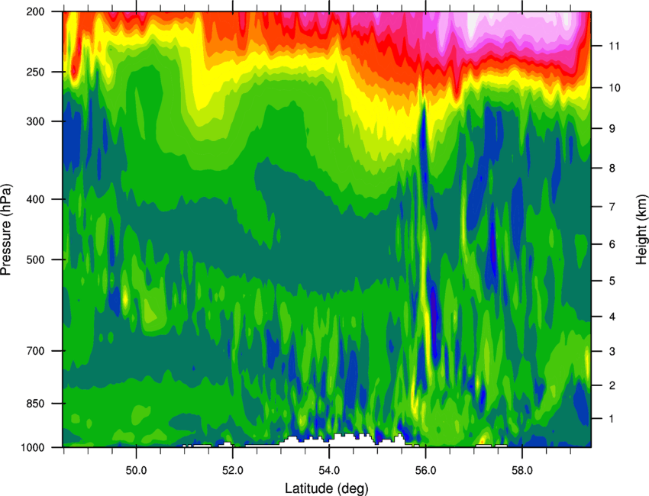Image resolution: width=649 pixels, height=496 pixels.
Task: Click the 400 pressure axis label
Action: [35, 199]
